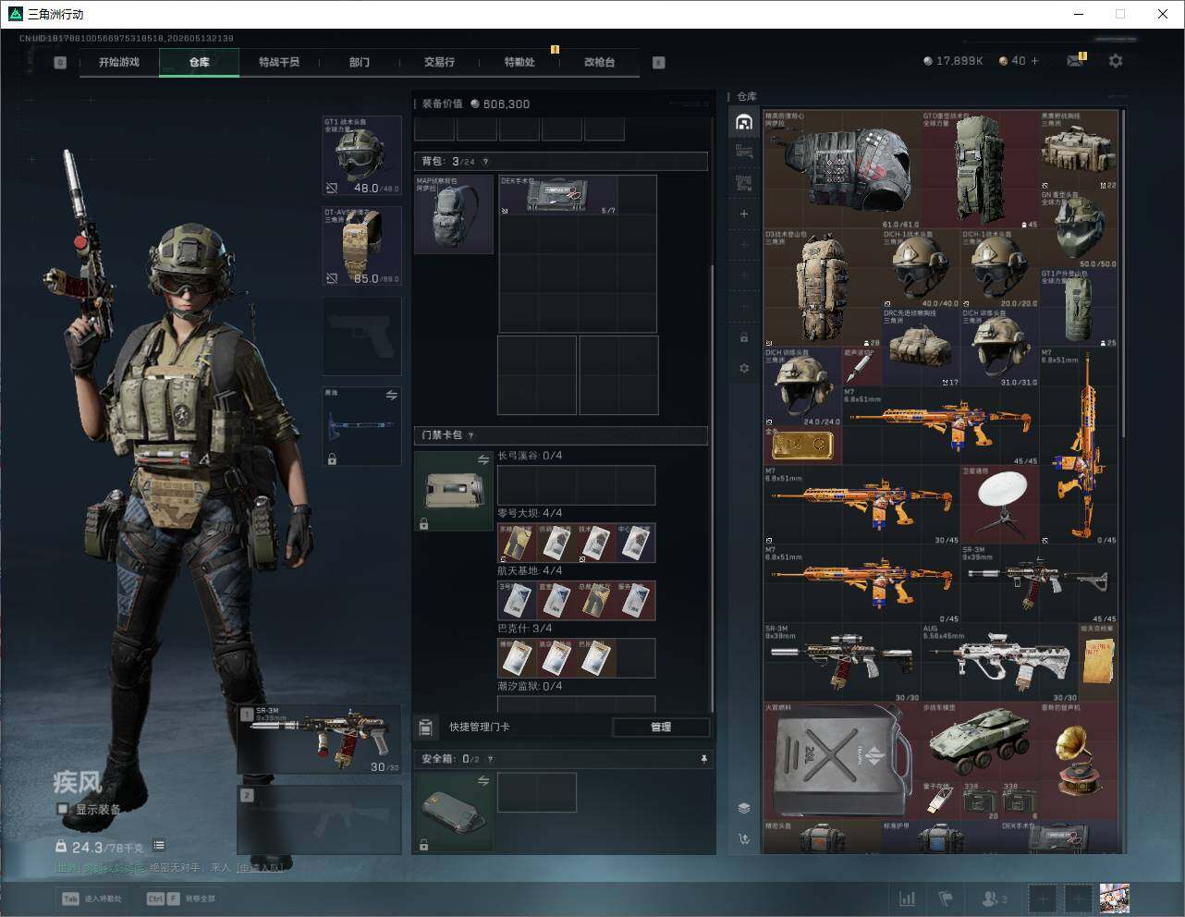Open the second warehouse container icon
This screenshot has width=1185, height=917.
(x=744, y=152)
